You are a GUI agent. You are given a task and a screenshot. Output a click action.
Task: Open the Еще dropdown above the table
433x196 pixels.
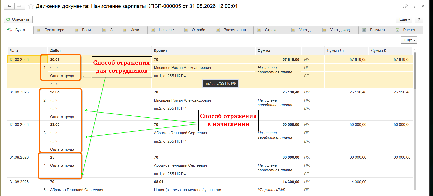409,40
